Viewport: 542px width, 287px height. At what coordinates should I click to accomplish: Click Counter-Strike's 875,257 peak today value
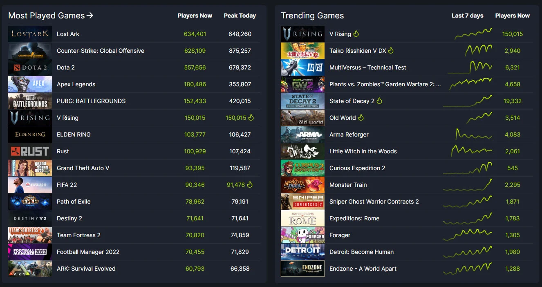click(x=240, y=51)
